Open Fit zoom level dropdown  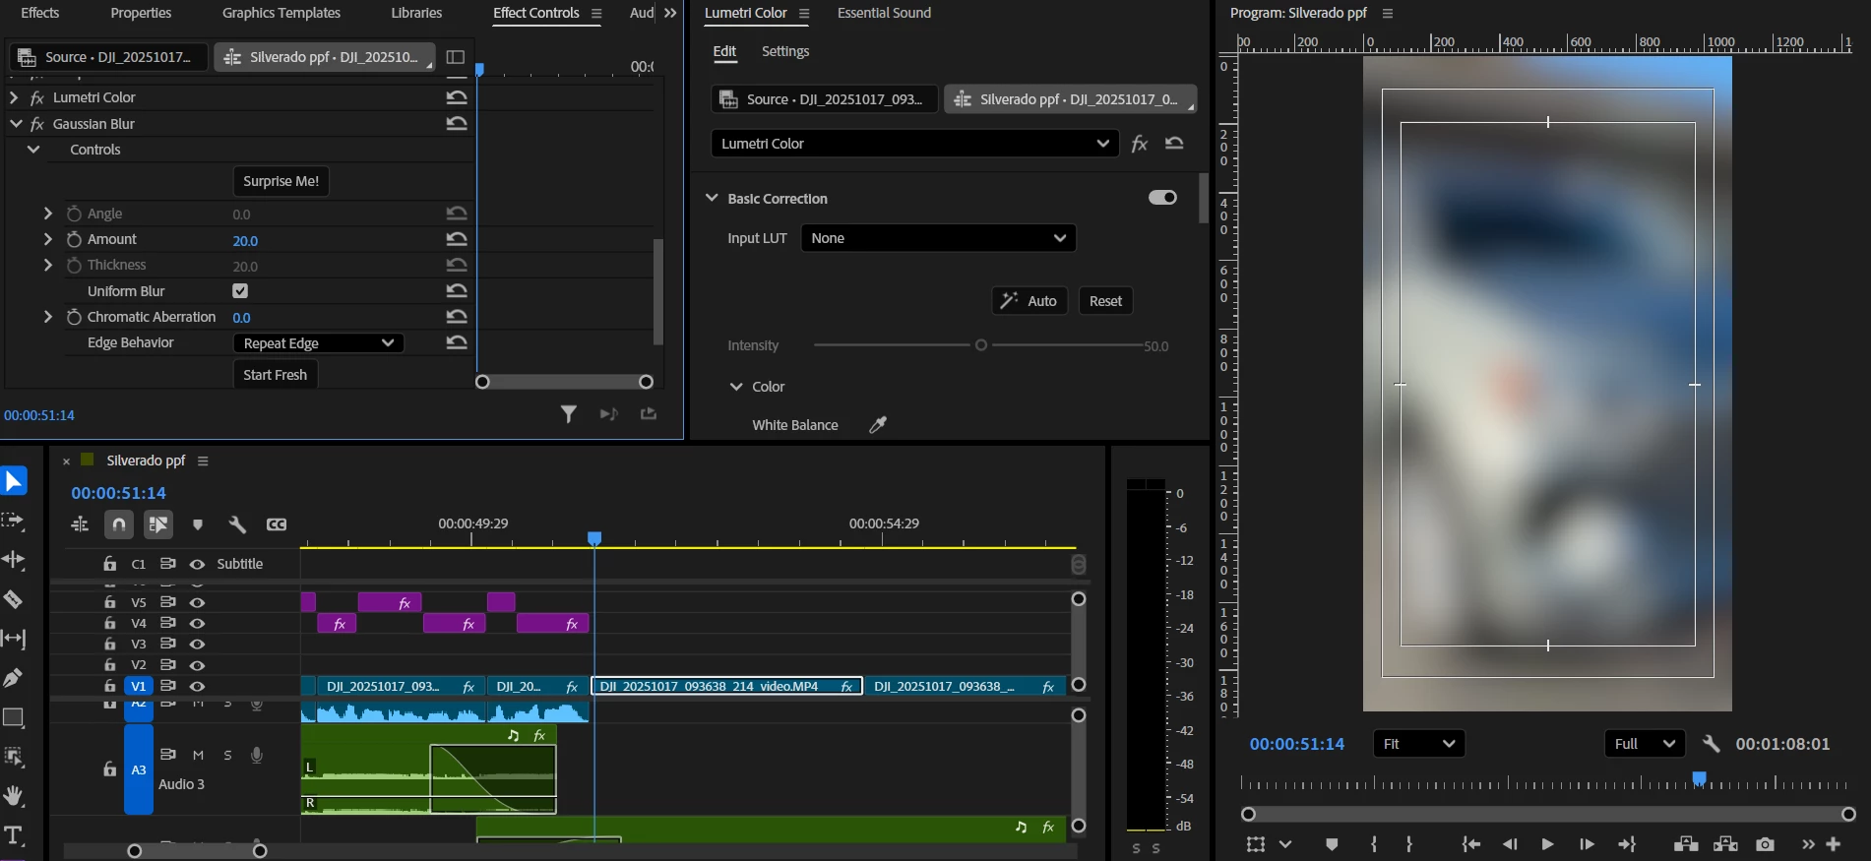click(1418, 744)
